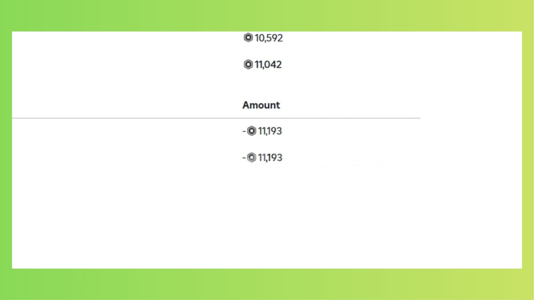Select the Robux icon in first -11,193 row
This screenshot has height=300, width=534.
251,131
